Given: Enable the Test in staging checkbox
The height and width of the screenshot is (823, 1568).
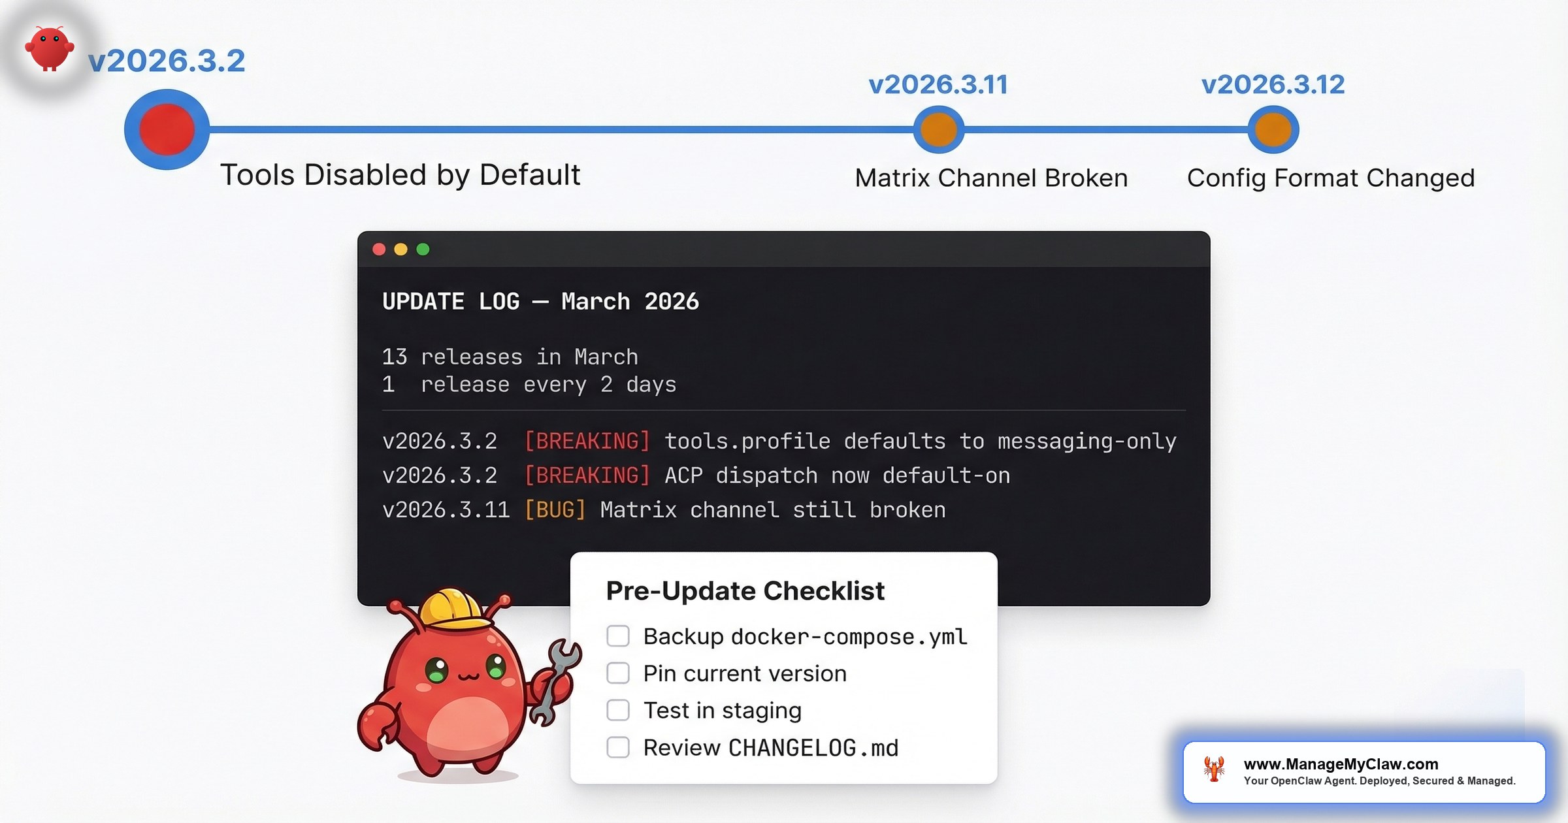Looking at the screenshot, I should [x=617, y=711].
